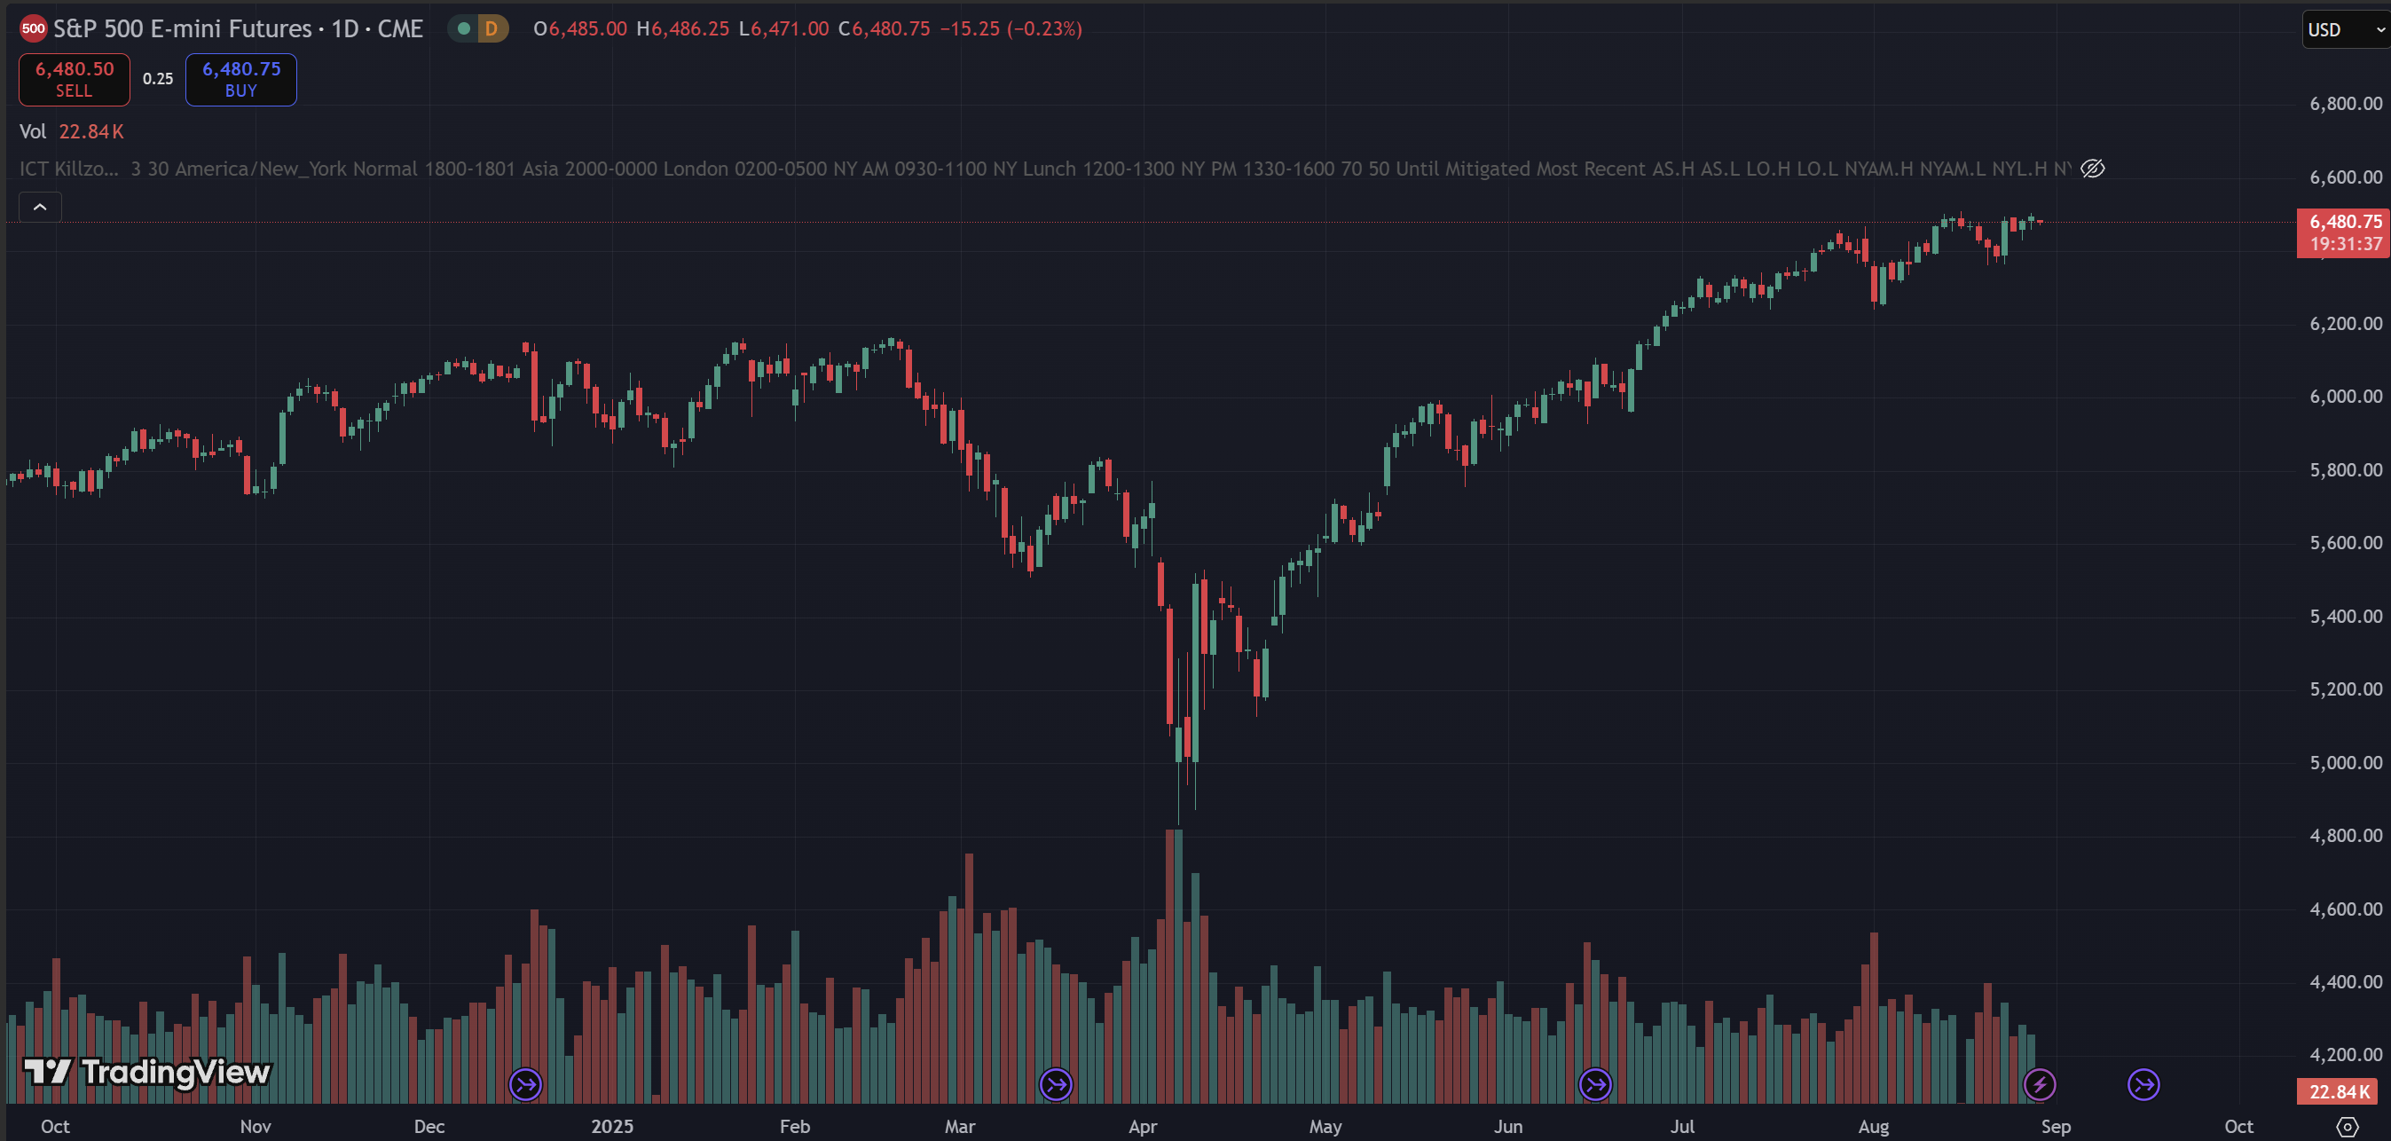Open the mid-December contract rollover marker

point(526,1083)
